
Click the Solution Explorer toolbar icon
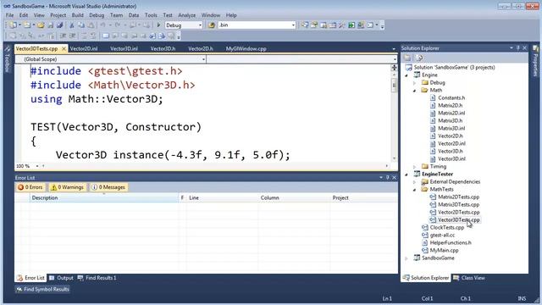305,25
